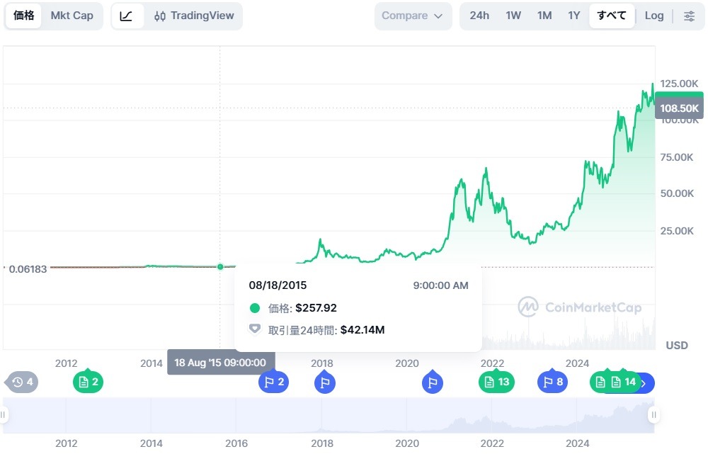Click the blue flag marker showing 8
Viewport: 708px width, 454px height.
click(x=552, y=382)
